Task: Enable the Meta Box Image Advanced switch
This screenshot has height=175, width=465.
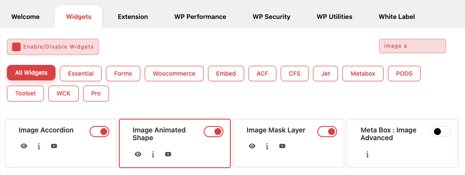Action: coord(441,132)
